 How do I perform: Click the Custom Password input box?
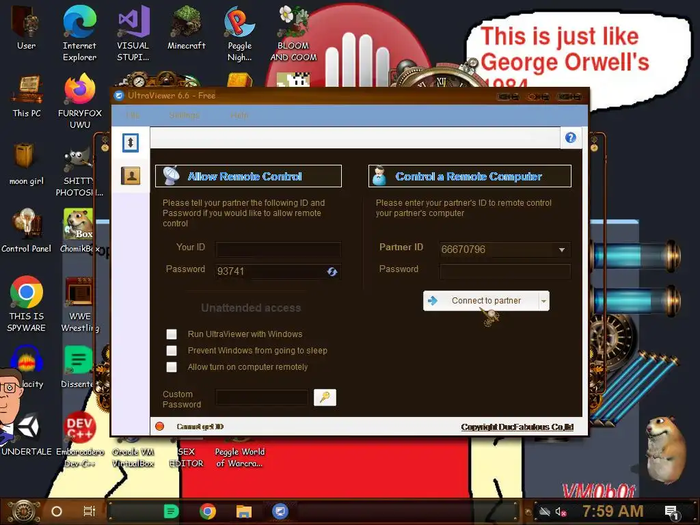(x=262, y=397)
